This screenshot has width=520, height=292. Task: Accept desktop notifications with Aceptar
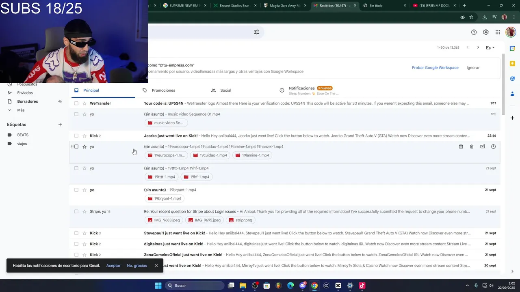click(113, 266)
